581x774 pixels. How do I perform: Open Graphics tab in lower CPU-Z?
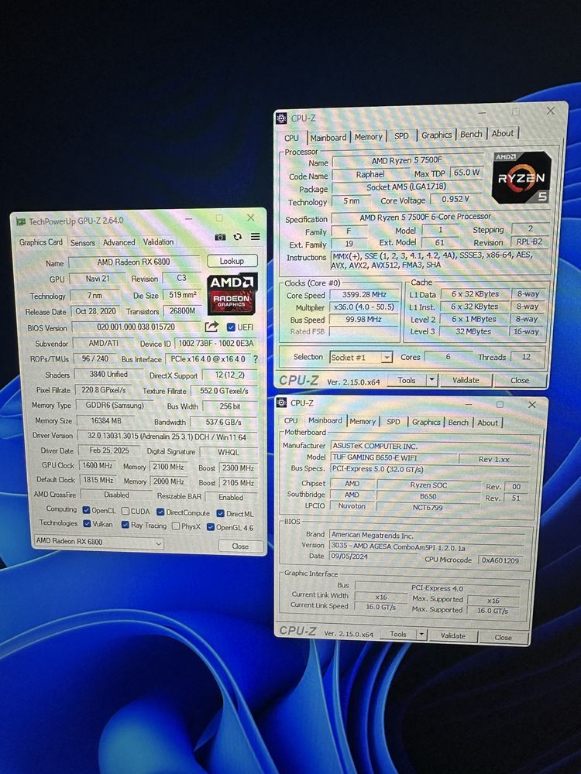tap(426, 422)
